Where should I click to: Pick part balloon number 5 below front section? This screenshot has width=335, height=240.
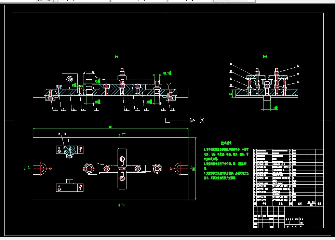[x=96, y=109]
